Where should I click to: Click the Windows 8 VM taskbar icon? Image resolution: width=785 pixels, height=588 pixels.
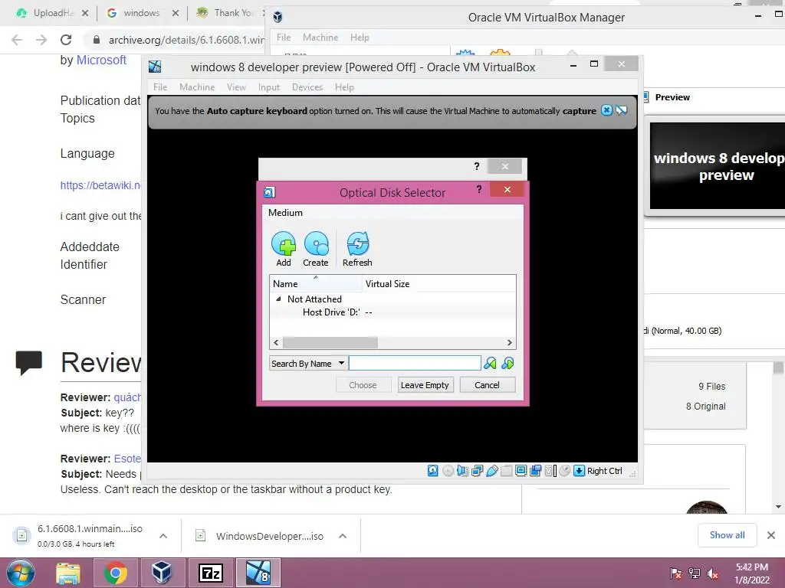[x=258, y=573]
